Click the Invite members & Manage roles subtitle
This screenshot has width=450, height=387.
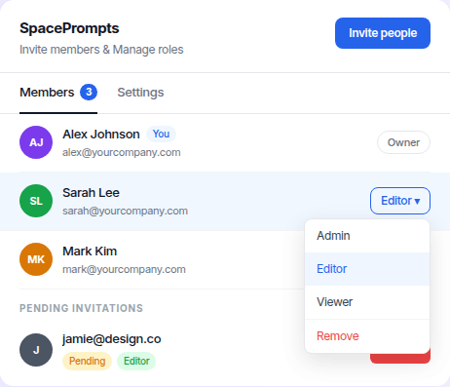[101, 50]
